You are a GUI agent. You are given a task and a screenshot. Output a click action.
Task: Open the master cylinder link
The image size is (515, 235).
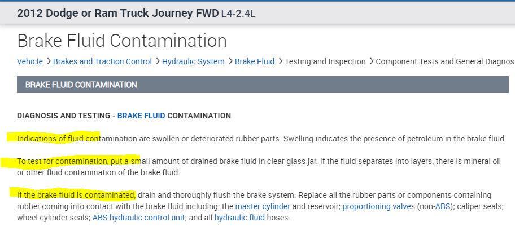pyautogui.click(x=263, y=206)
